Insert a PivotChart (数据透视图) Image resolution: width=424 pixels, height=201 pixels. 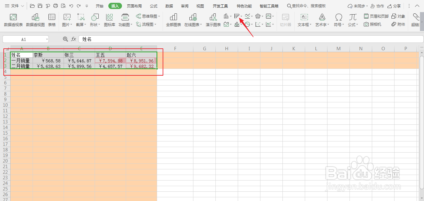(x=35, y=20)
